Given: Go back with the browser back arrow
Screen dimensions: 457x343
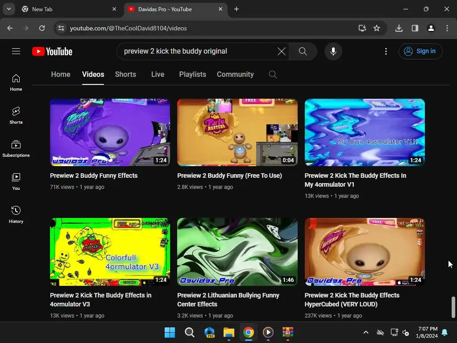Looking at the screenshot, I should click(10, 28).
